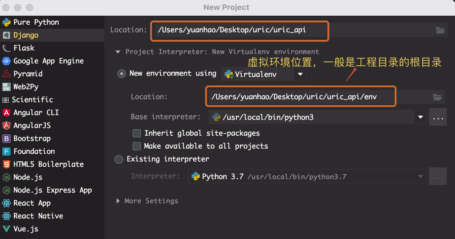Click the React Native atom icon
The height and width of the screenshot is (239, 455).
pos(6,216)
